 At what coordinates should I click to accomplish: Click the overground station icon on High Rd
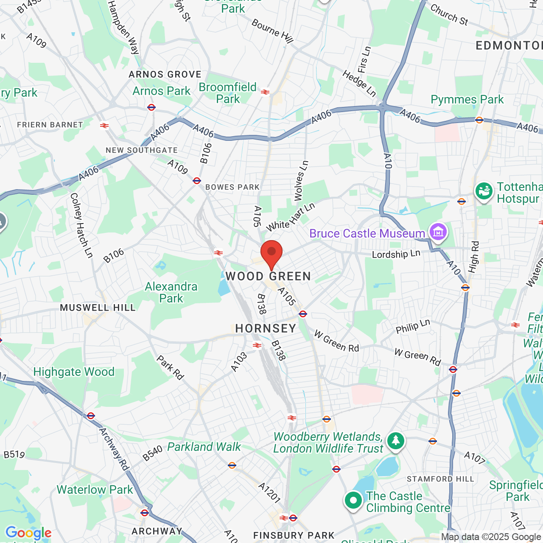point(465,287)
